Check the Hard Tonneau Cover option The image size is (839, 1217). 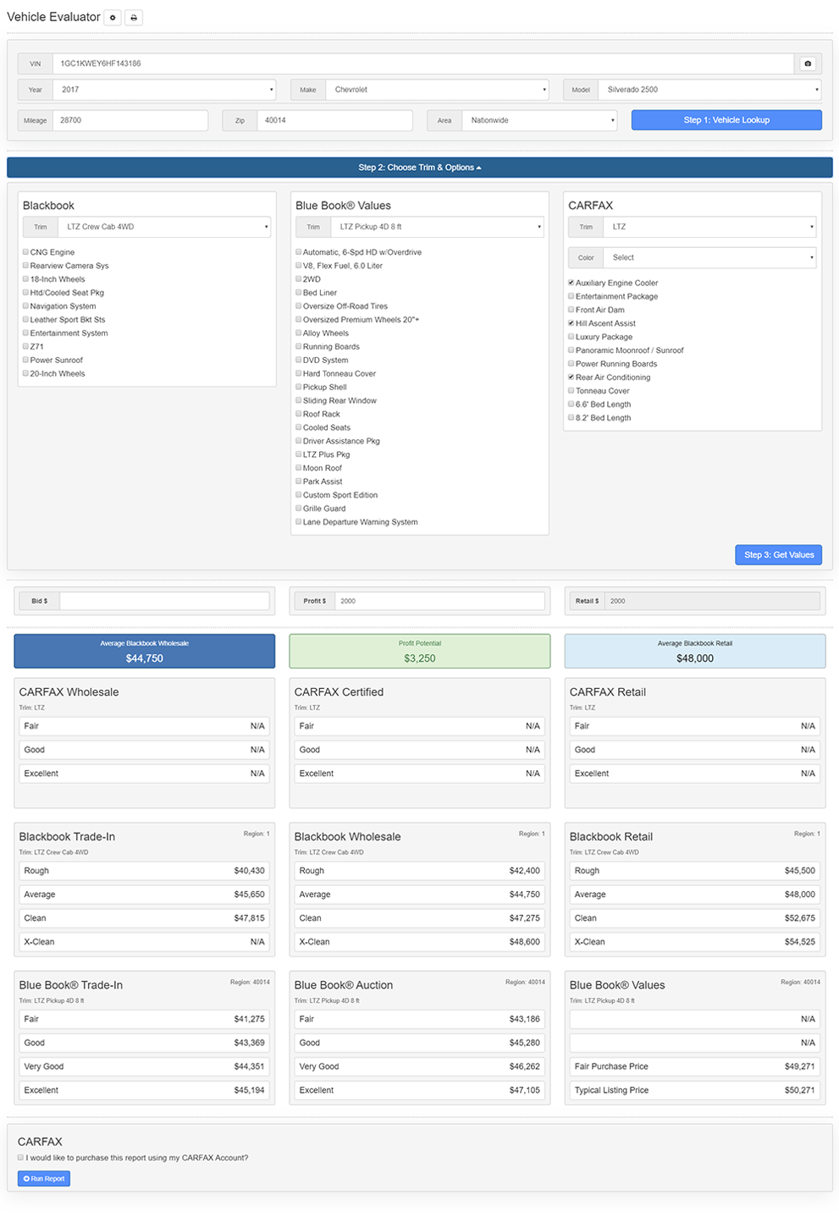point(299,373)
